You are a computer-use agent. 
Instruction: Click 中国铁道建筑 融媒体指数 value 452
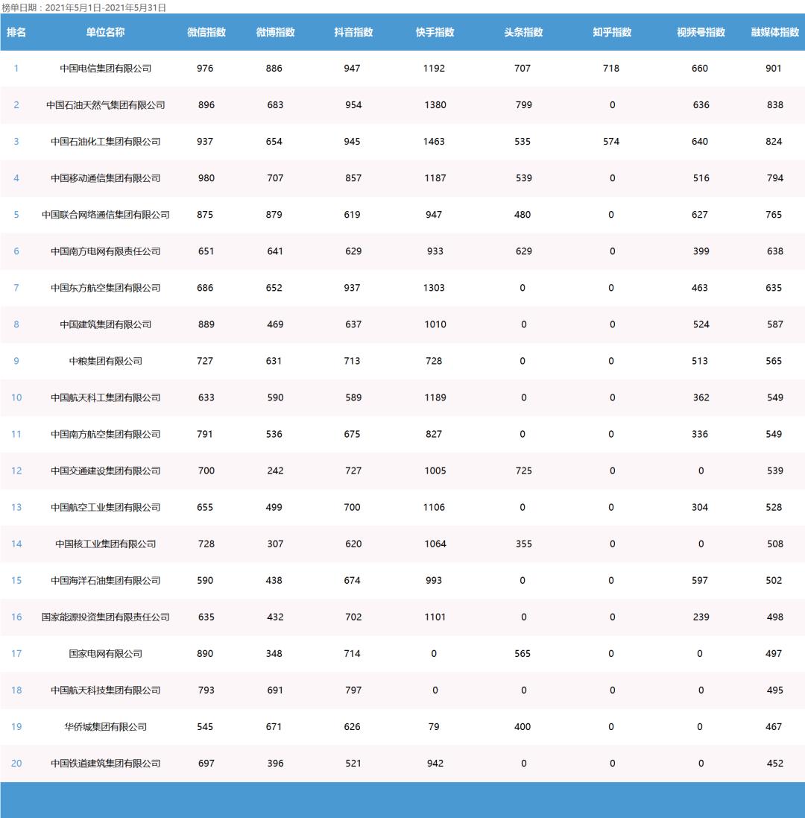(x=775, y=764)
